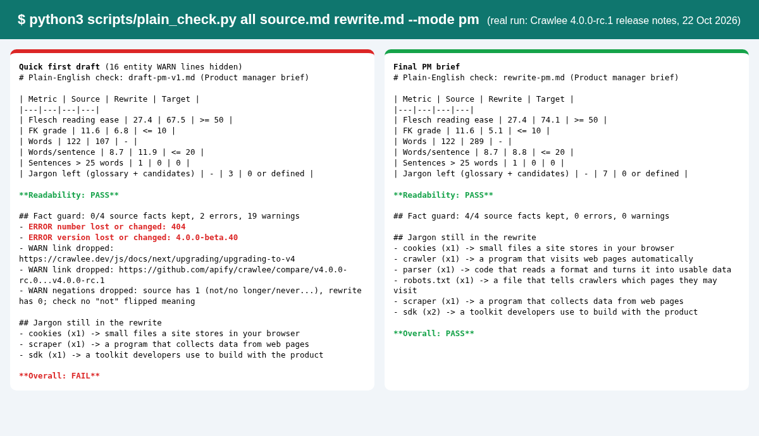Click 'Fact guard: 4/4 source facts kept' line
The height and width of the screenshot is (436, 759).
click(531, 216)
